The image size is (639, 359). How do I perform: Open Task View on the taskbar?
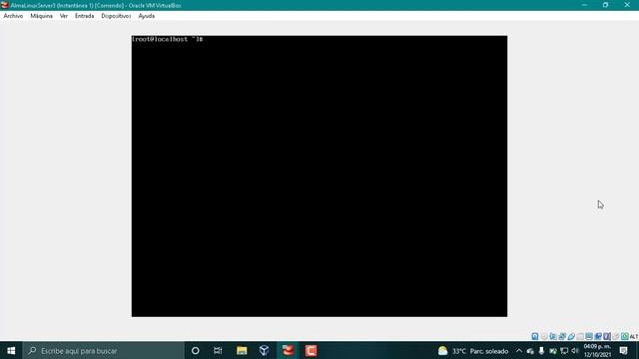pyautogui.click(x=218, y=350)
